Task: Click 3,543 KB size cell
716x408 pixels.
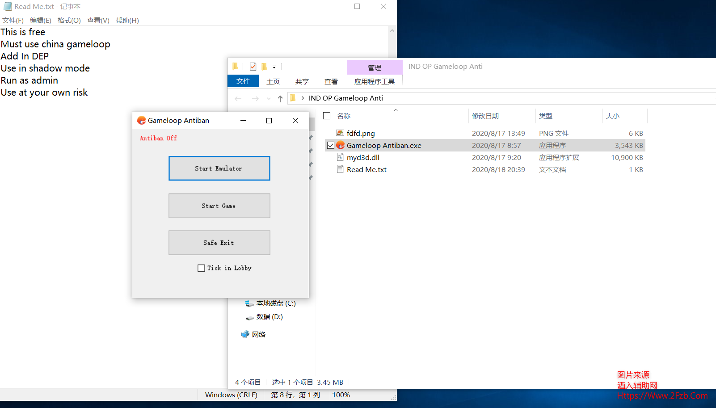Action: coord(629,145)
